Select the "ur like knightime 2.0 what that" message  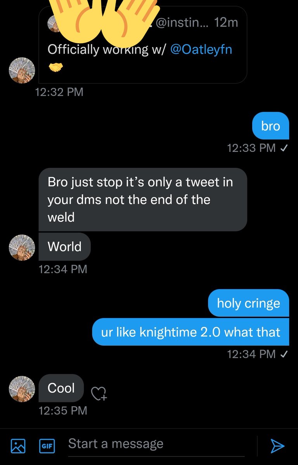[x=190, y=332]
